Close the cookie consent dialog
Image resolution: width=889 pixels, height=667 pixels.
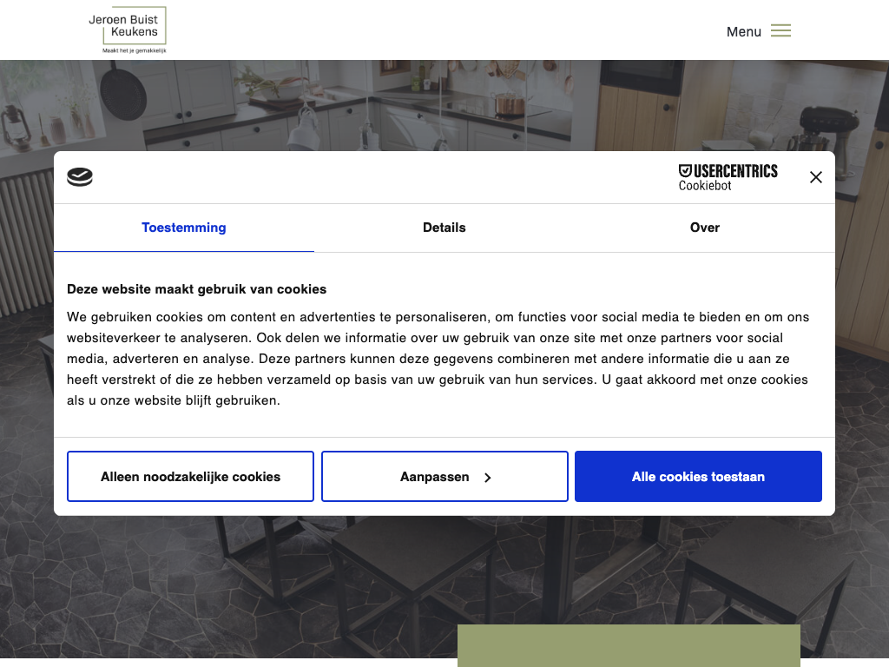pyautogui.click(x=815, y=177)
